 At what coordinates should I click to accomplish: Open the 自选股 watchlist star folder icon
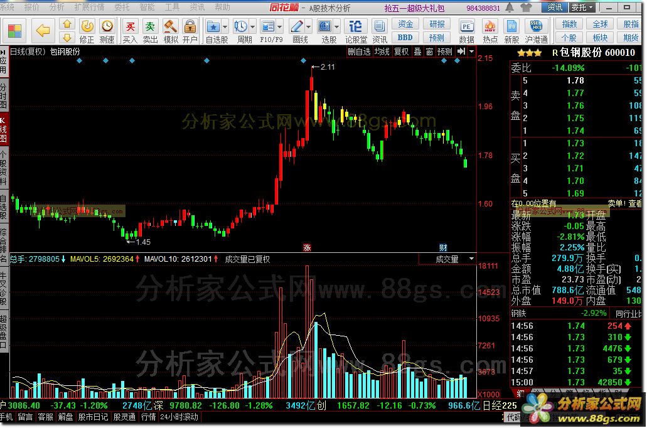tap(213, 27)
